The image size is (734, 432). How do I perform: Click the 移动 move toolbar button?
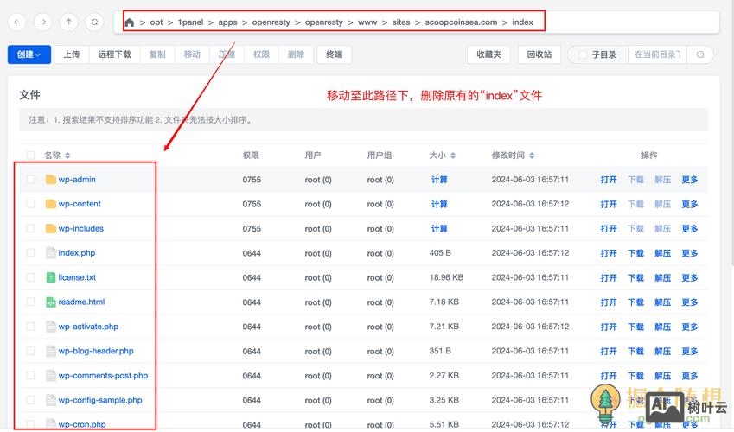click(x=192, y=54)
